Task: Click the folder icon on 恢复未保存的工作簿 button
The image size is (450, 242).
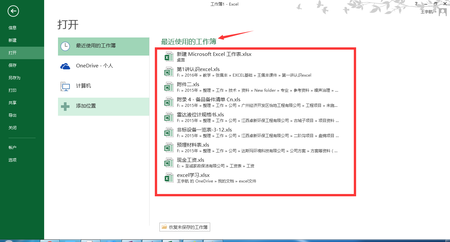Action: [x=164, y=227]
